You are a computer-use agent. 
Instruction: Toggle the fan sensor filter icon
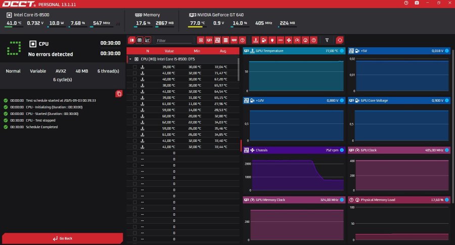pyautogui.click(x=289, y=40)
